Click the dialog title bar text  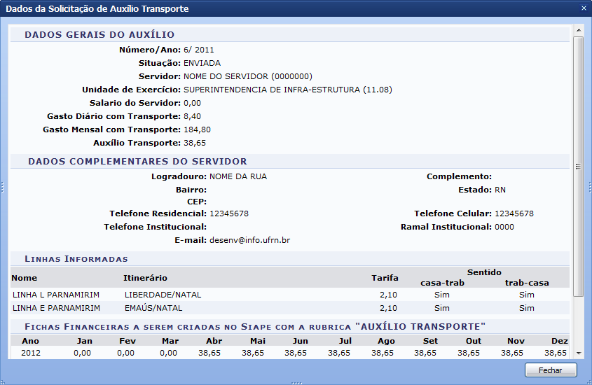tap(97, 8)
